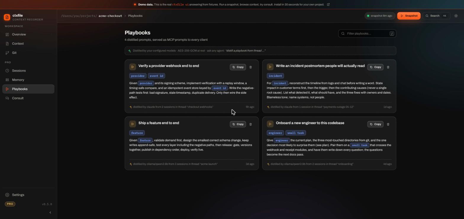Click the PRO badge
Image resolution: width=464 pixels, height=219 pixels.
point(10,204)
